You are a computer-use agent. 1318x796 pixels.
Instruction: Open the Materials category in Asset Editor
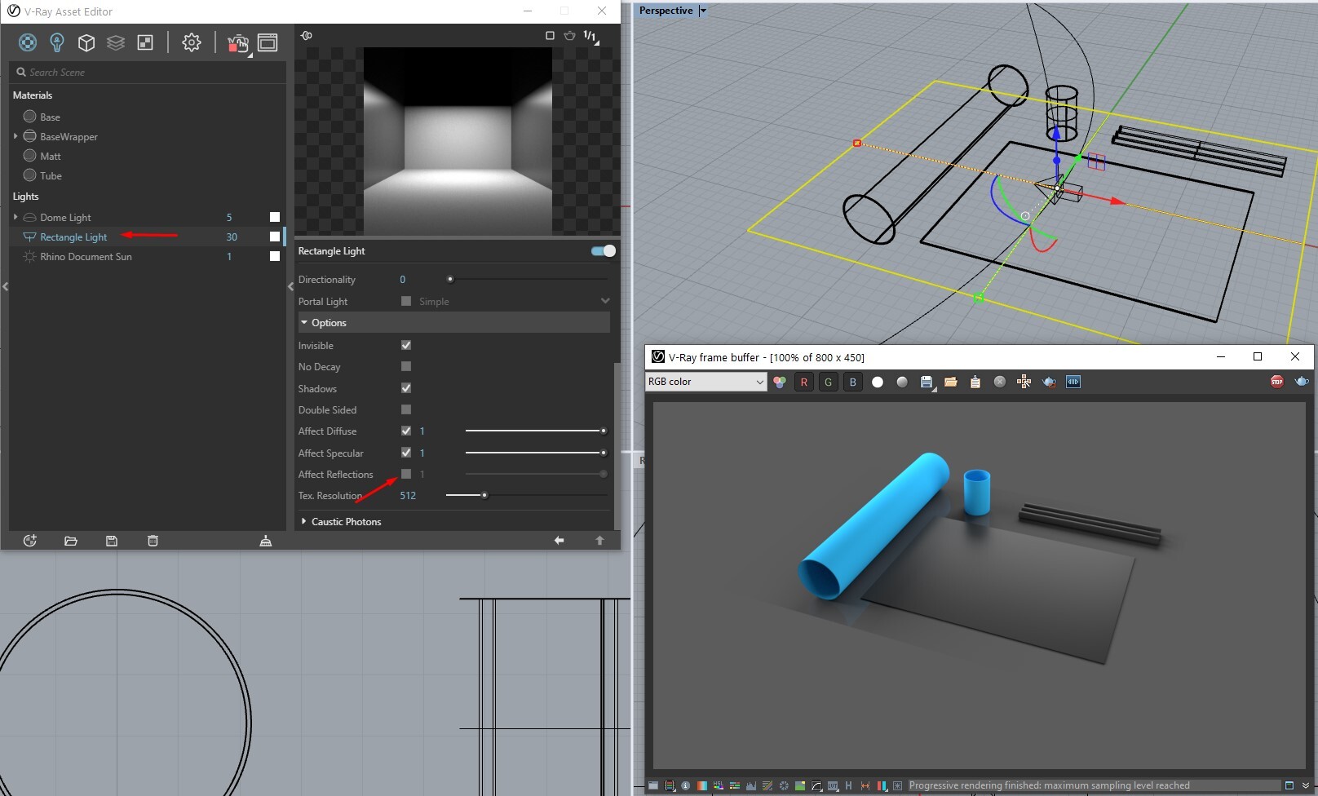point(28,42)
